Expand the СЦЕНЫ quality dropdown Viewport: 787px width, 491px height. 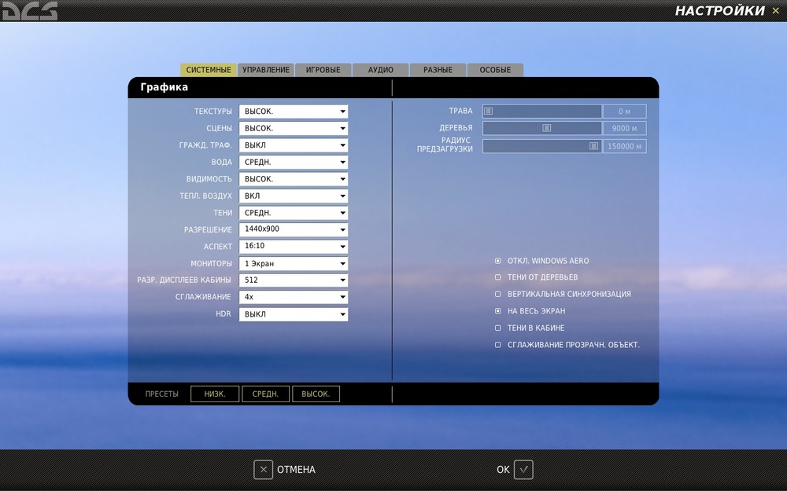(293, 128)
